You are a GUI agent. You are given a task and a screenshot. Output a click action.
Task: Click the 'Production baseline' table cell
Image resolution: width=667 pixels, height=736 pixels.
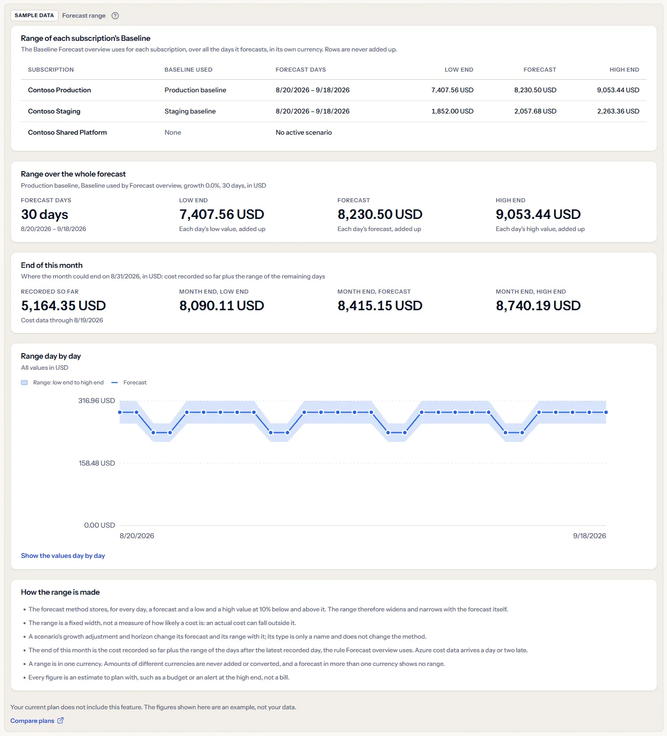click(x=195, y=90)
